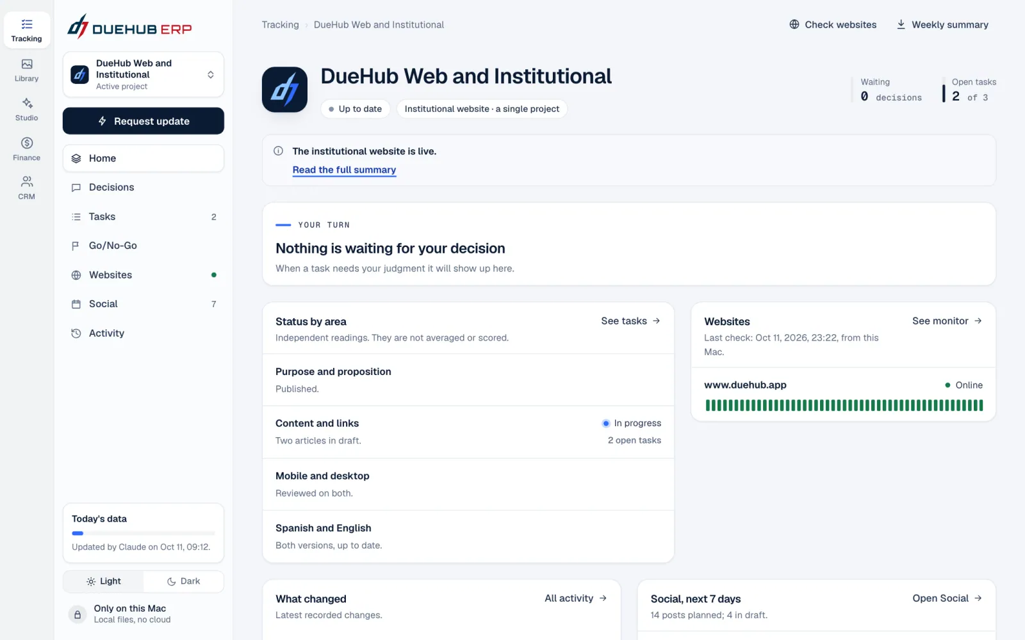Select the Content and links row
This screenshot has width=1025, height=640.
(x=468, y=432)
